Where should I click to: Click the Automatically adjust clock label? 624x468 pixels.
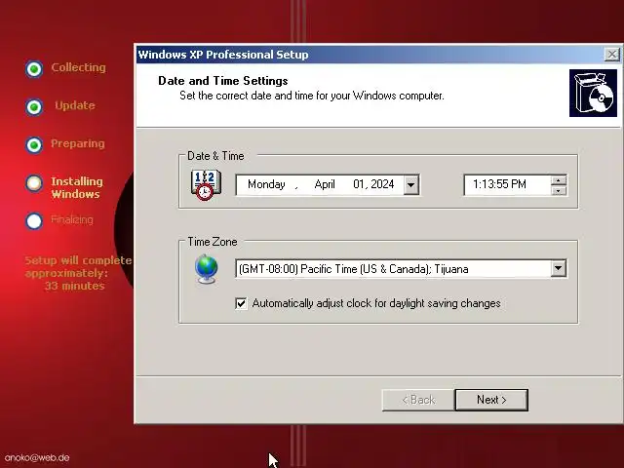[x=376, y=303]
